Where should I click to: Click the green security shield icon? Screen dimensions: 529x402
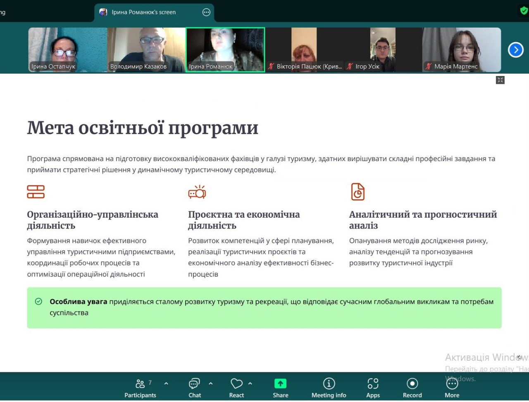click(x=524, y=11)
